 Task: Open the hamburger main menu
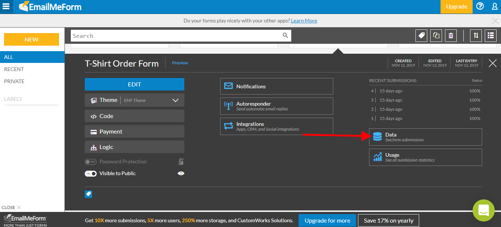coord(6,7)
